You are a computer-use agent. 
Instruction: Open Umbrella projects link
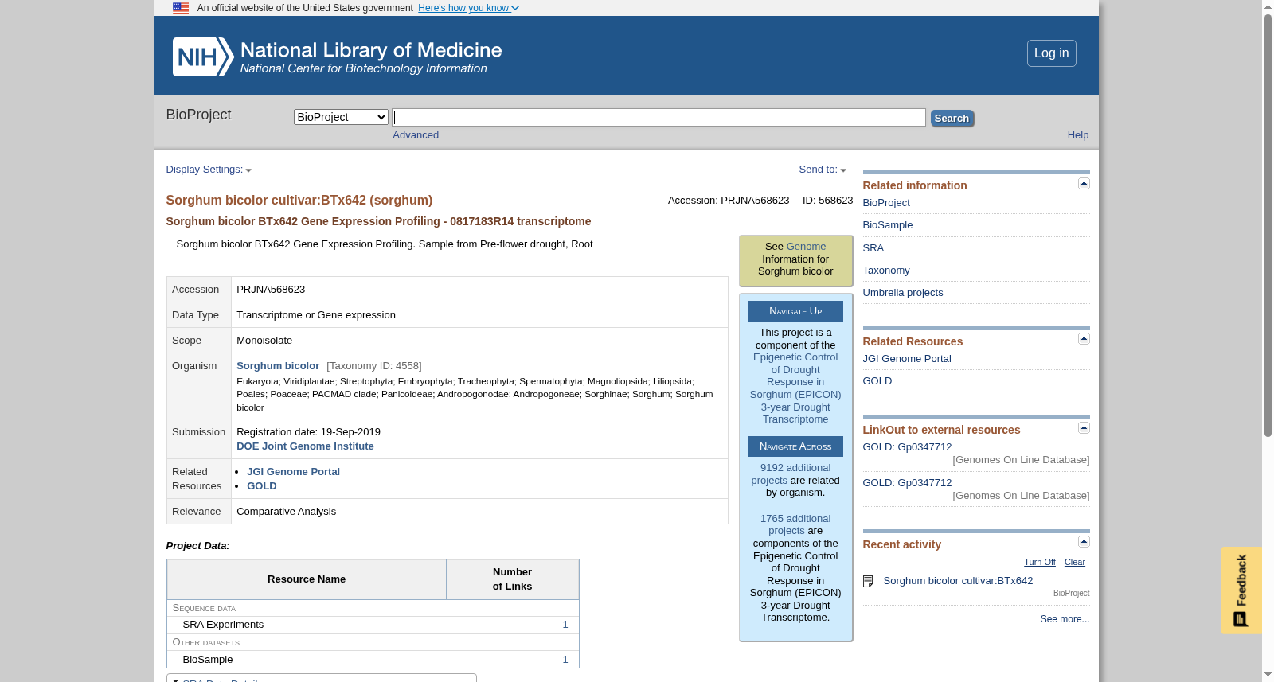coord(903,293)
